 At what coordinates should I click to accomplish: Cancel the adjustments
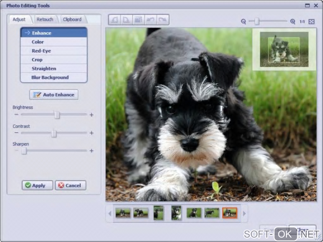click(70, 185)
